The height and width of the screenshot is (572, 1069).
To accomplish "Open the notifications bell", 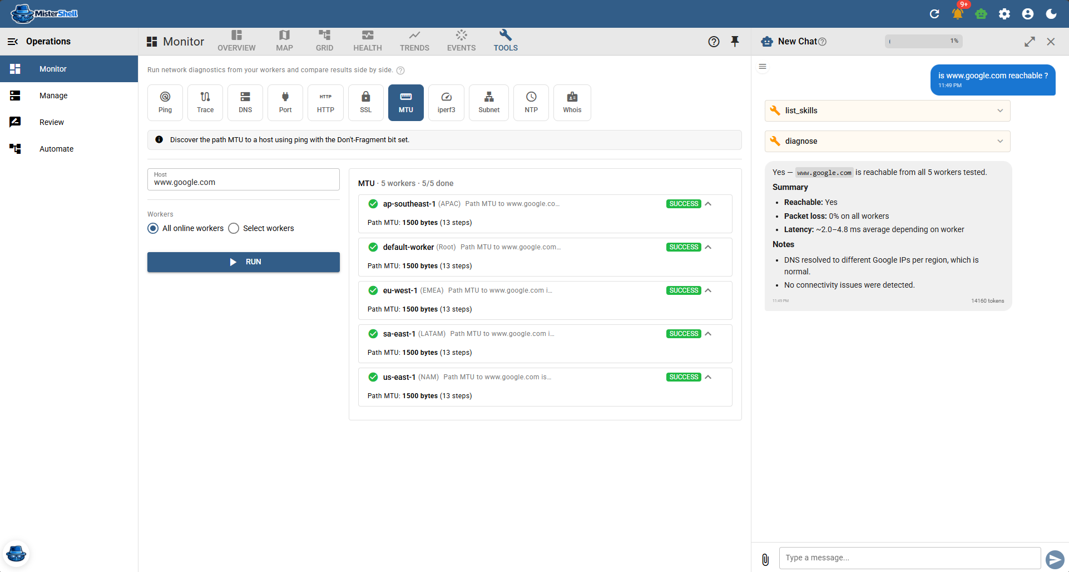I will (958, 14).
